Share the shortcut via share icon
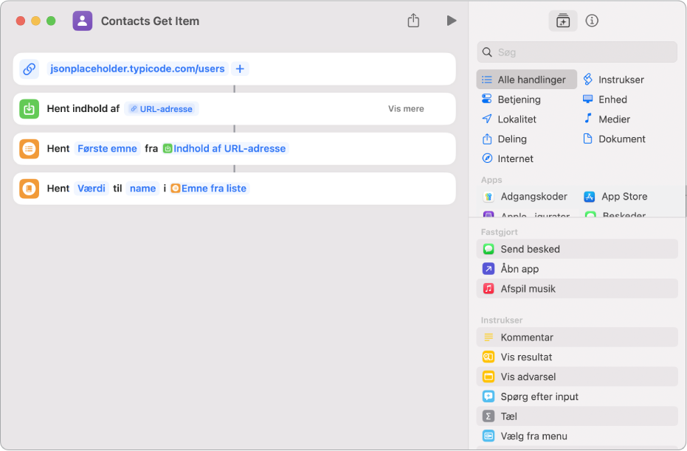This screenshot has width=687, height=451. click(x=413, y=21)
